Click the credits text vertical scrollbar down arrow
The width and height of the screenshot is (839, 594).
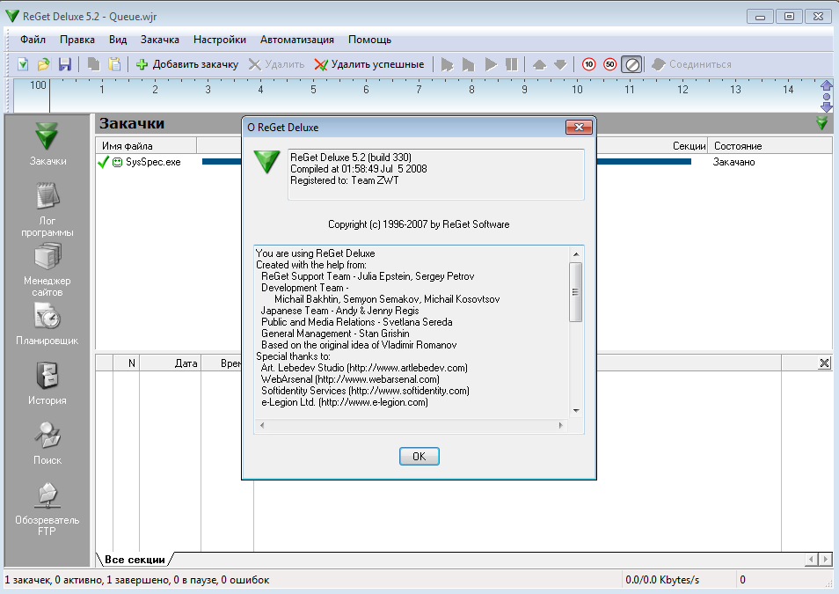click(x=576, y=410)
